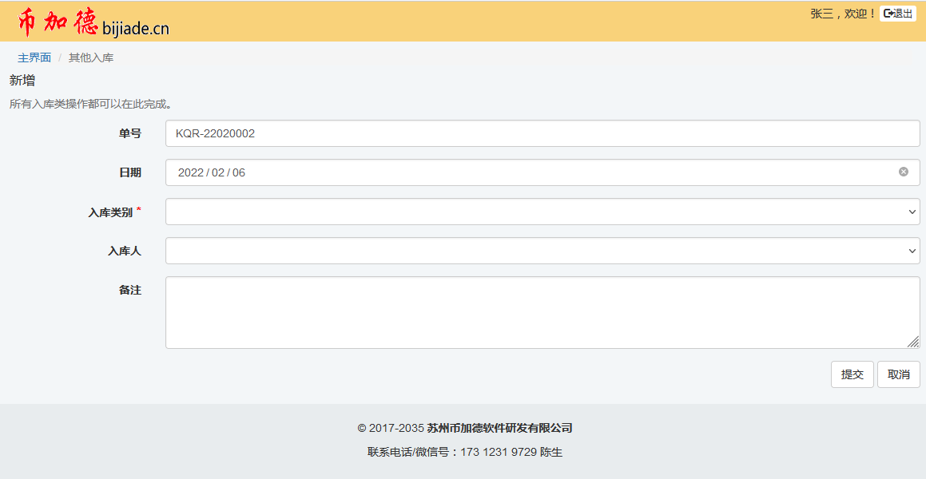Submit the form with 提交

[x=852, y=374]
